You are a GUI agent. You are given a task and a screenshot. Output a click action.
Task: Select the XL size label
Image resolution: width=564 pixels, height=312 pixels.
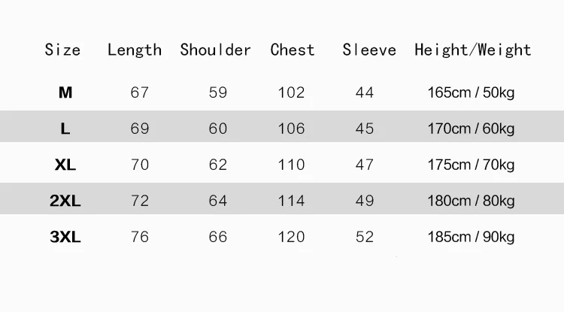pyautogui.click(x=65, y=165)
